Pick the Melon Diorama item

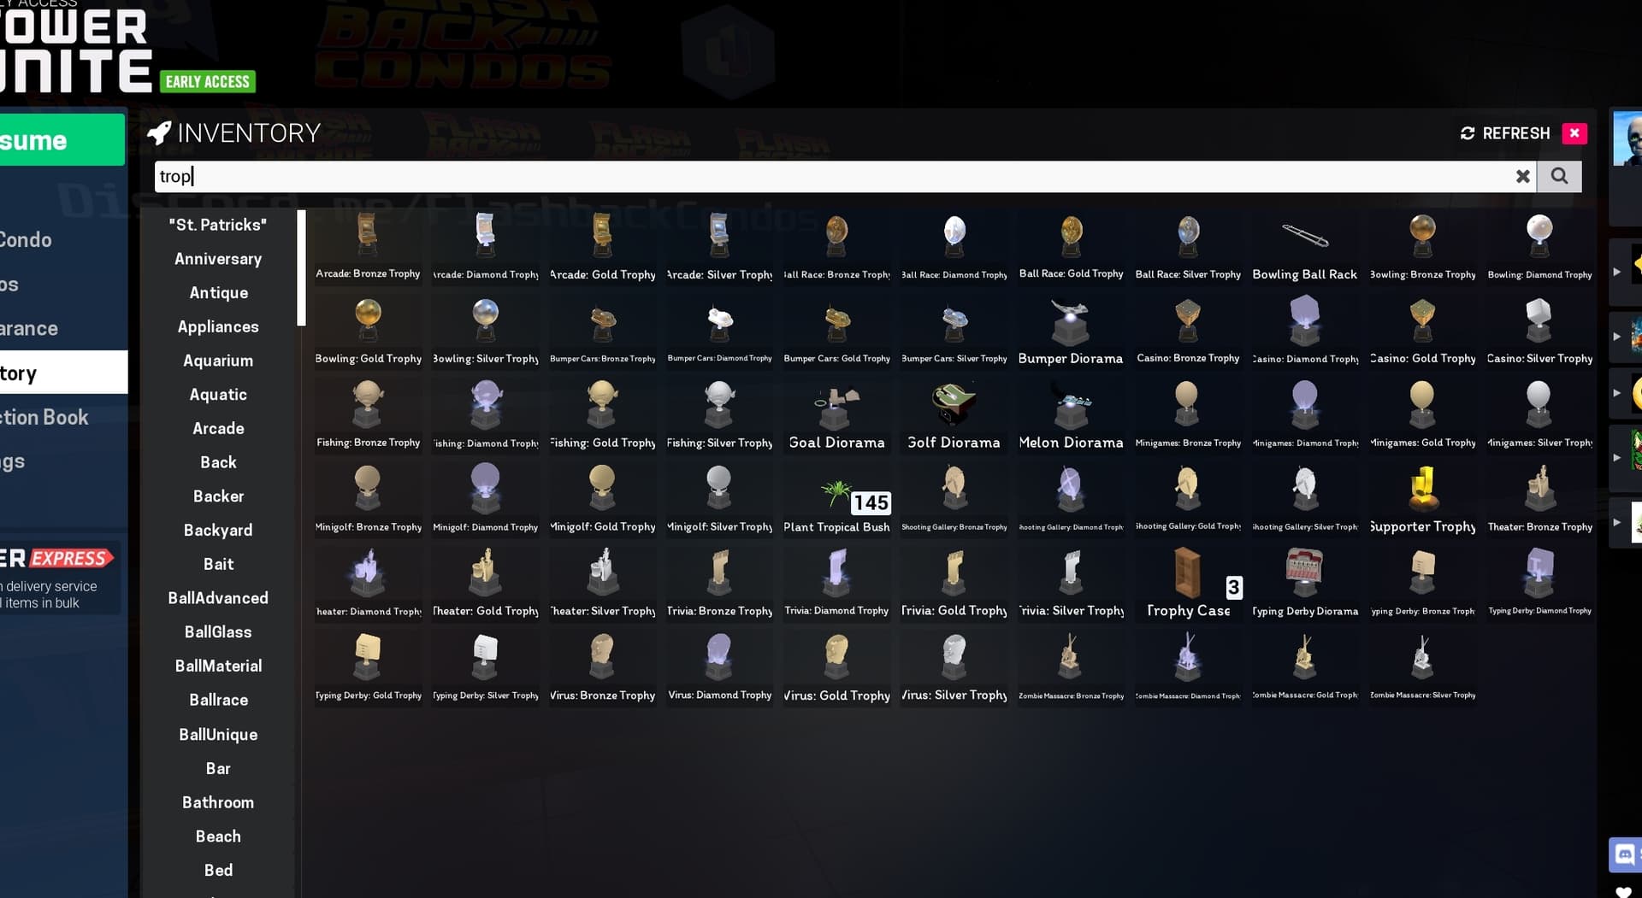point(1071,415)
